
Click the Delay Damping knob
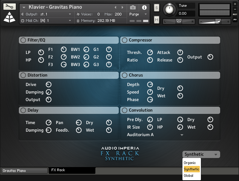(x=49, y=130)
